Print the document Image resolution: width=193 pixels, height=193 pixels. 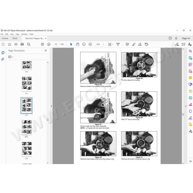22,44
